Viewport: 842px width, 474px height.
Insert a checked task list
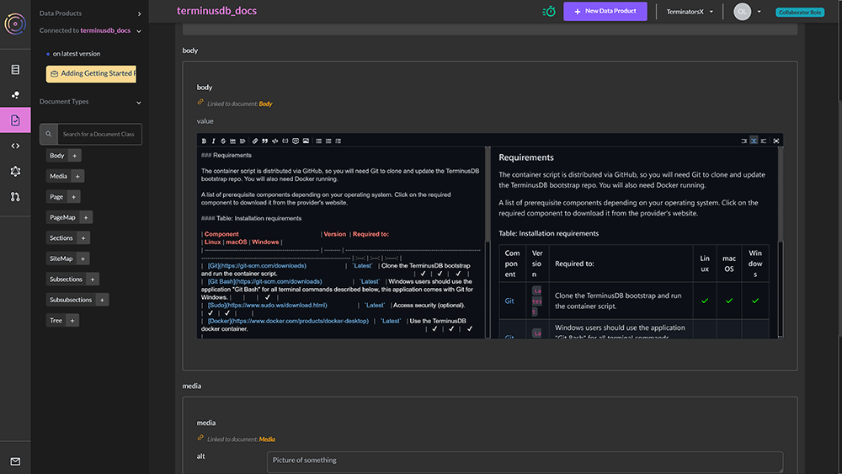[x=338, y=141]
